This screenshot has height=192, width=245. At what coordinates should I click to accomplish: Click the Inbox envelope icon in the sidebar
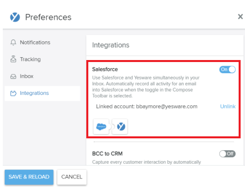tap(13, 76)
